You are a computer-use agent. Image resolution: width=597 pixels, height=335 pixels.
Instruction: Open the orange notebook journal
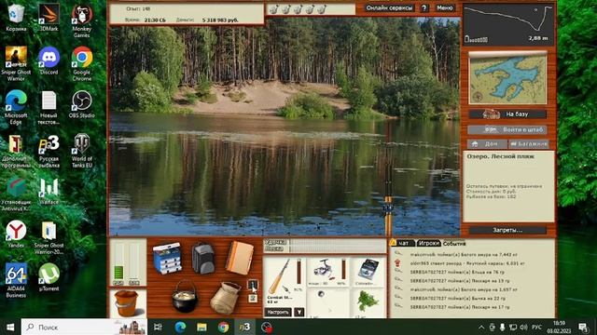[240, 258]
